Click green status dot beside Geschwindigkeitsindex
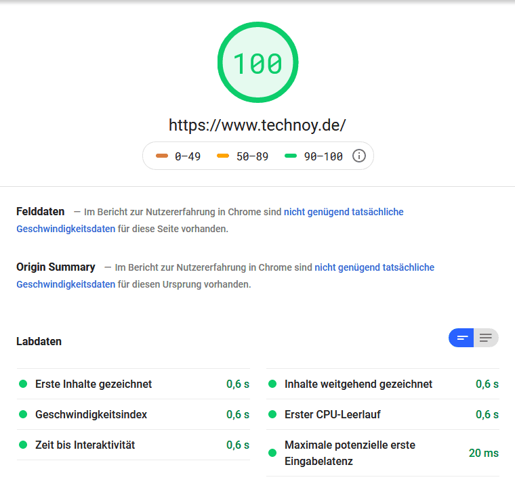Image resolution: width=515 pixels, height=488 pixels. point(23,414)
